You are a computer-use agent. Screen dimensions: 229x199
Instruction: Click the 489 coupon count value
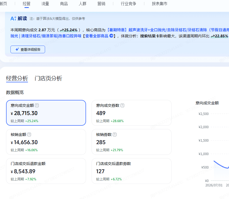click(101, 113)
